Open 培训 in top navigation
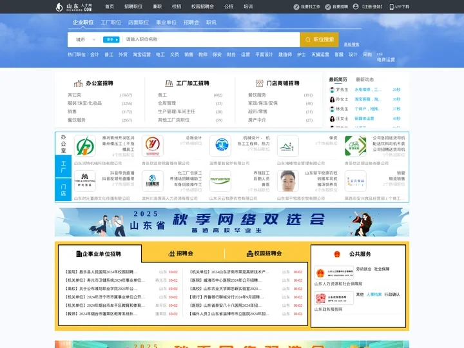Image resolution: width=464 pixels, height=348 pixels. (248, 6)
